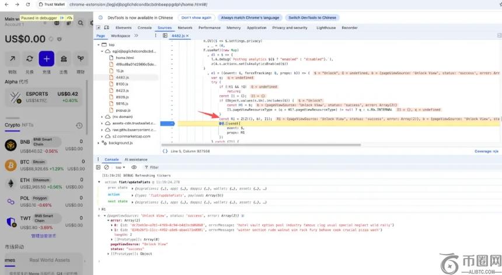Click the wallet search magnifier icon
This screenshot has height=275, width=502.
pyautogui.click(x=81, y=23)
